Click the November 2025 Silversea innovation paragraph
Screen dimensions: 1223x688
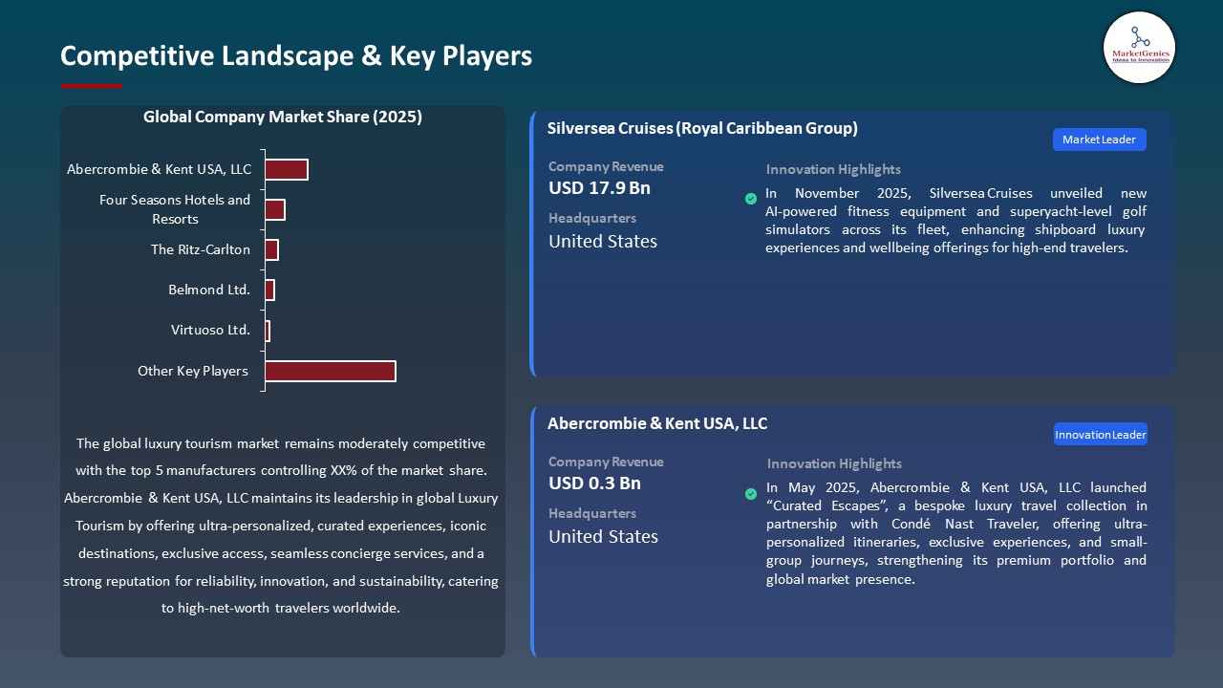(956, 221)
